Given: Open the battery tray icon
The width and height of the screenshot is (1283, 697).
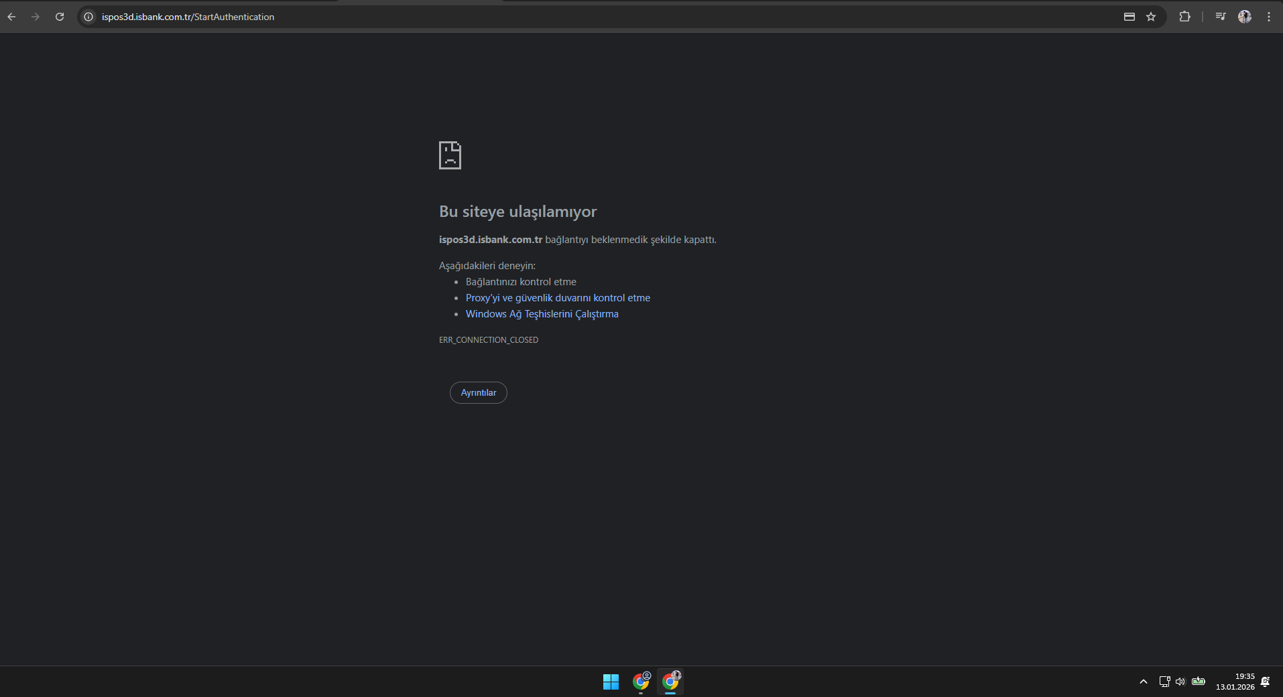Looking at the screenshot, I should click(1199, 682).
